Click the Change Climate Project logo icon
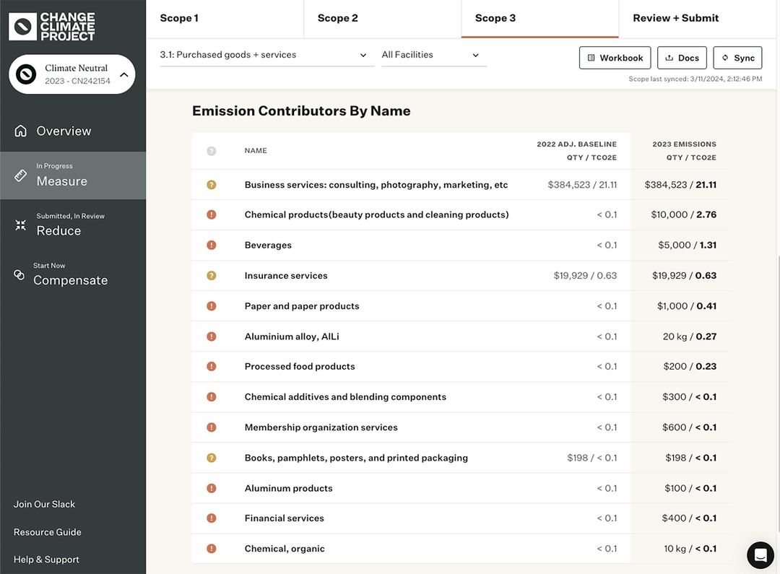 tap(22, 27)
